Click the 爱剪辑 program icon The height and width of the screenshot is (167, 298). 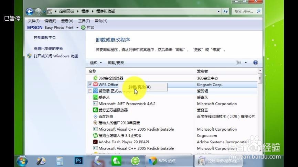95,91
